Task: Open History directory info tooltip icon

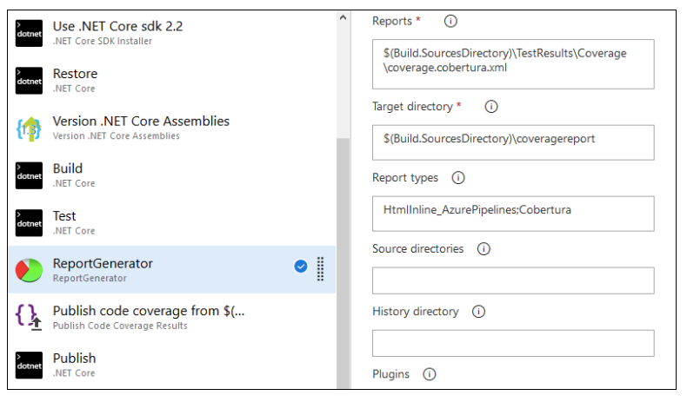Action: pyautogui.click(x=478, y=312)
